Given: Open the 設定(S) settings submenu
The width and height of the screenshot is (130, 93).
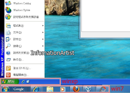Looking at the screenshot, I should click(25, 39).
